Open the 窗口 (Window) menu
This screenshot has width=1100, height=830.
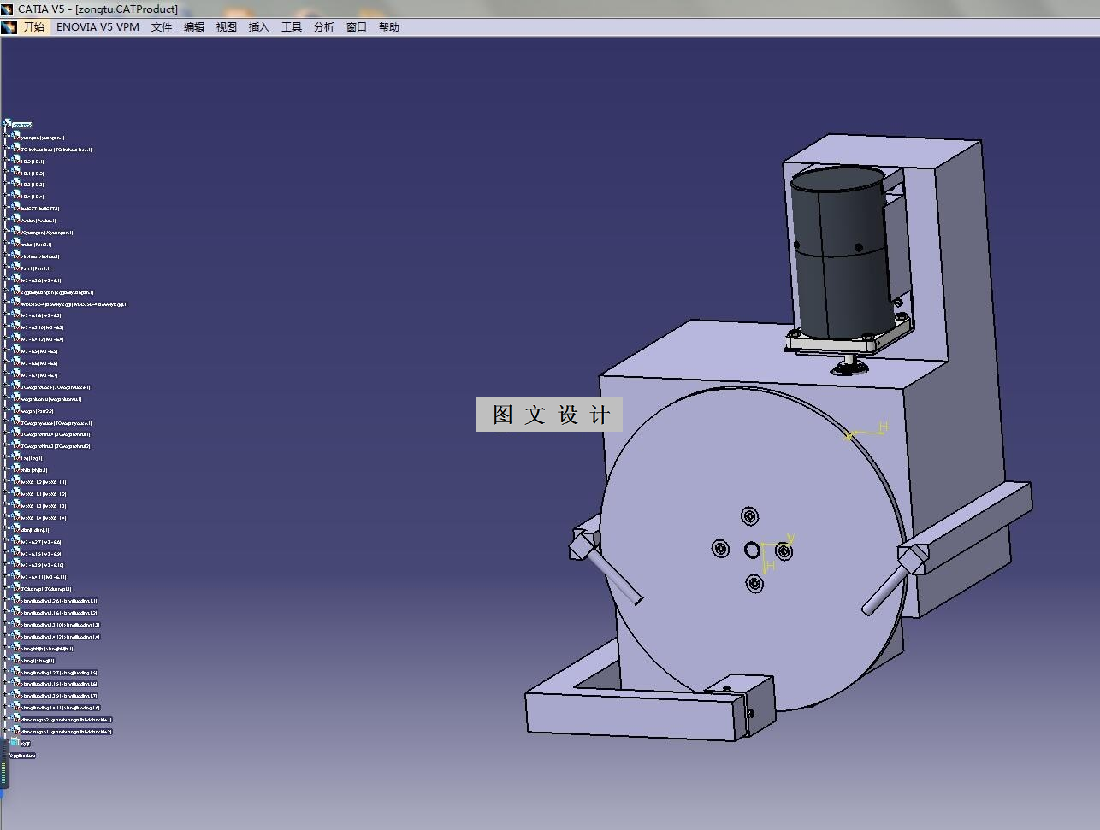pyautogui.click(x=357, y=26)
